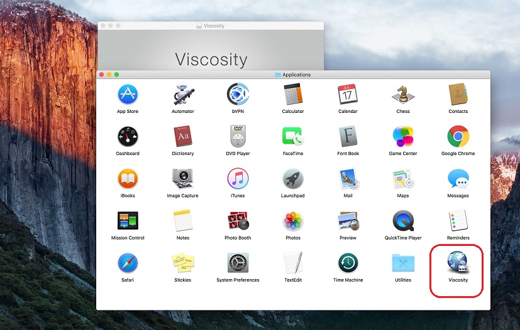Launch the App Store application
Image resolution: width=520 pixels, height=330 pixels.
click(128, 95)
